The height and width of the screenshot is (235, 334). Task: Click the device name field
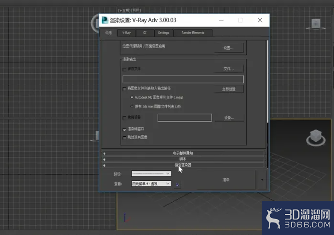tap(185, 117)
